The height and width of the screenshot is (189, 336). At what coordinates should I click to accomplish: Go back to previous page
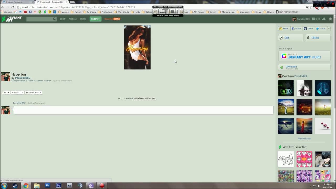(3, 7)
